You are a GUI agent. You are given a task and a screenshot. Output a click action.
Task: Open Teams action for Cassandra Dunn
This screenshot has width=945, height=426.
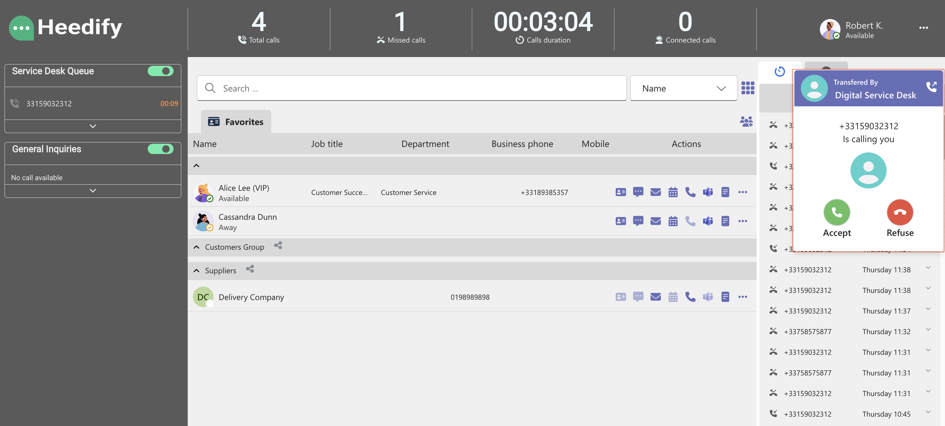[708, 221]
